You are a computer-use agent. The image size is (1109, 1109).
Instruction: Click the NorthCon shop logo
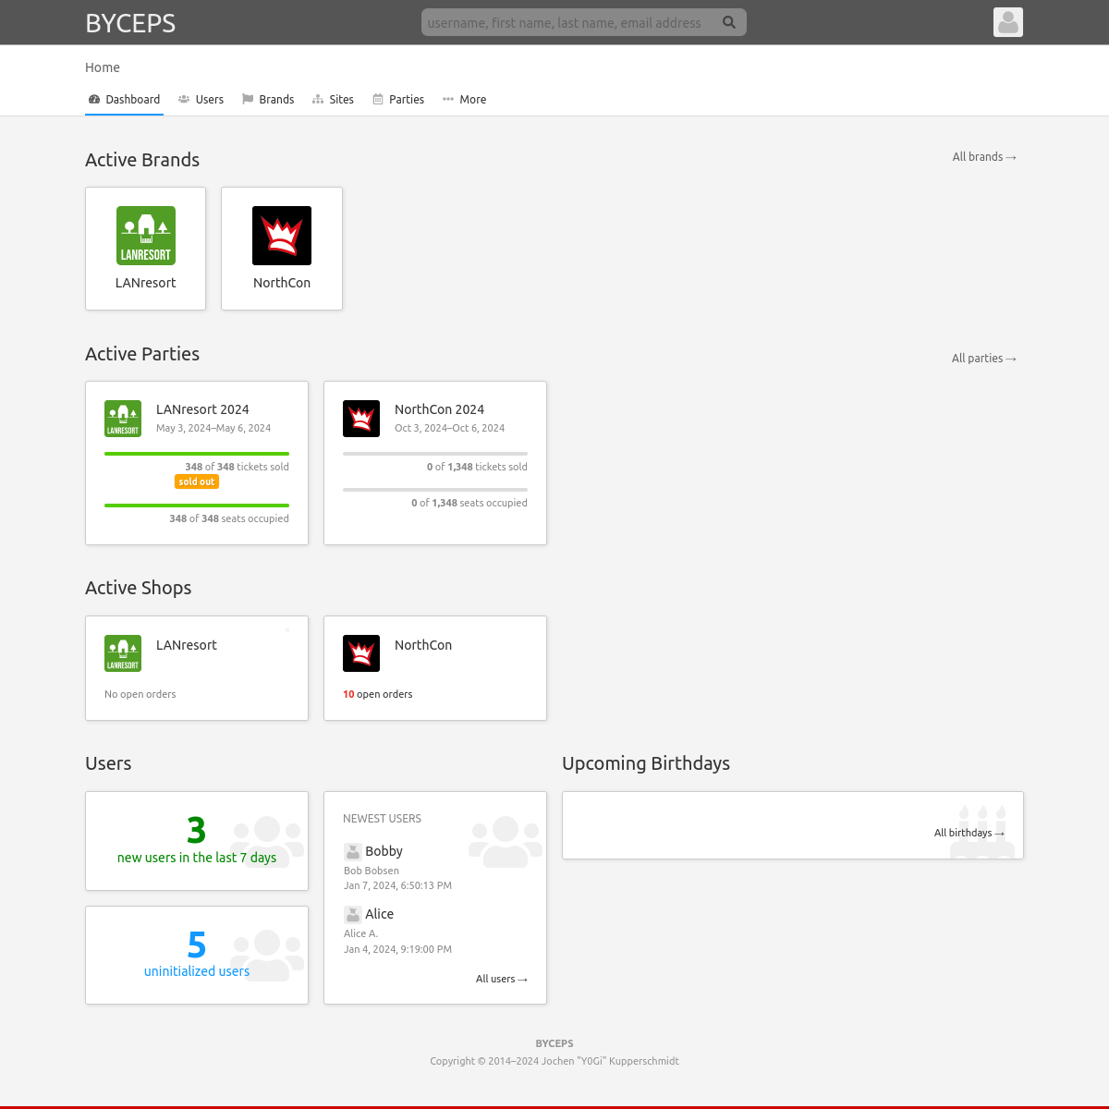coord(361,653)
